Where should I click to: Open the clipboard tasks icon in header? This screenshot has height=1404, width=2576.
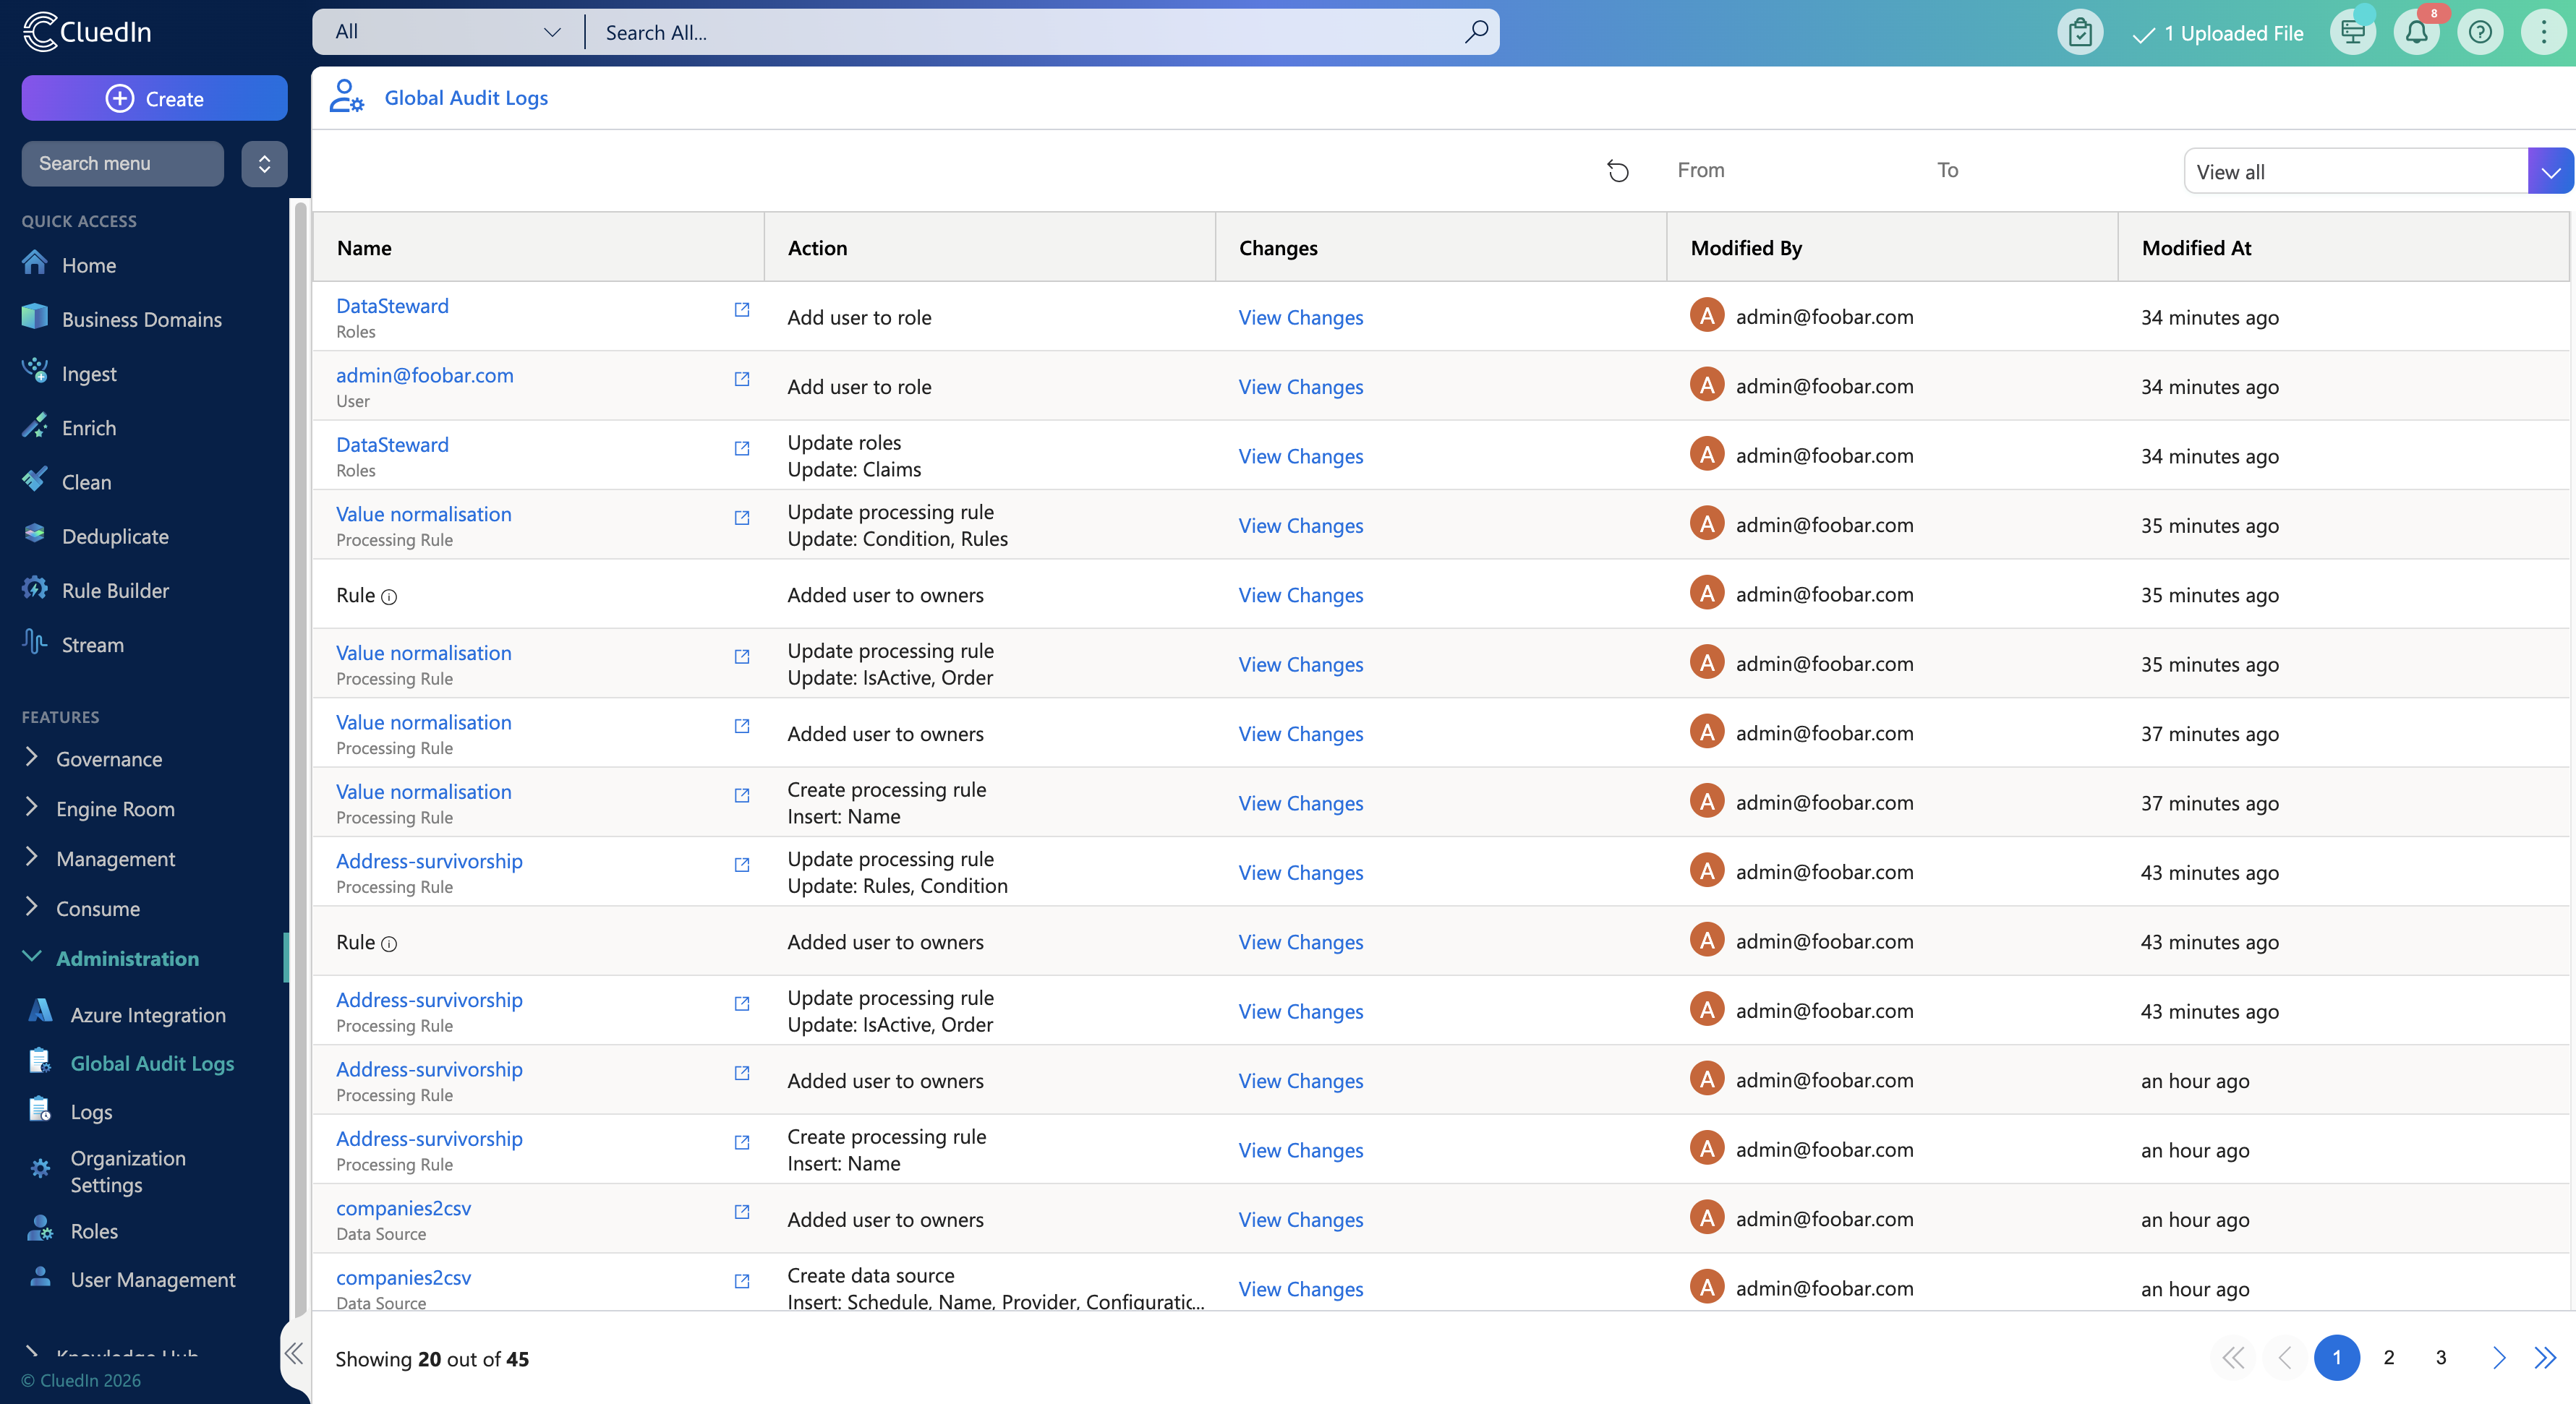[x=2080, y=33]
